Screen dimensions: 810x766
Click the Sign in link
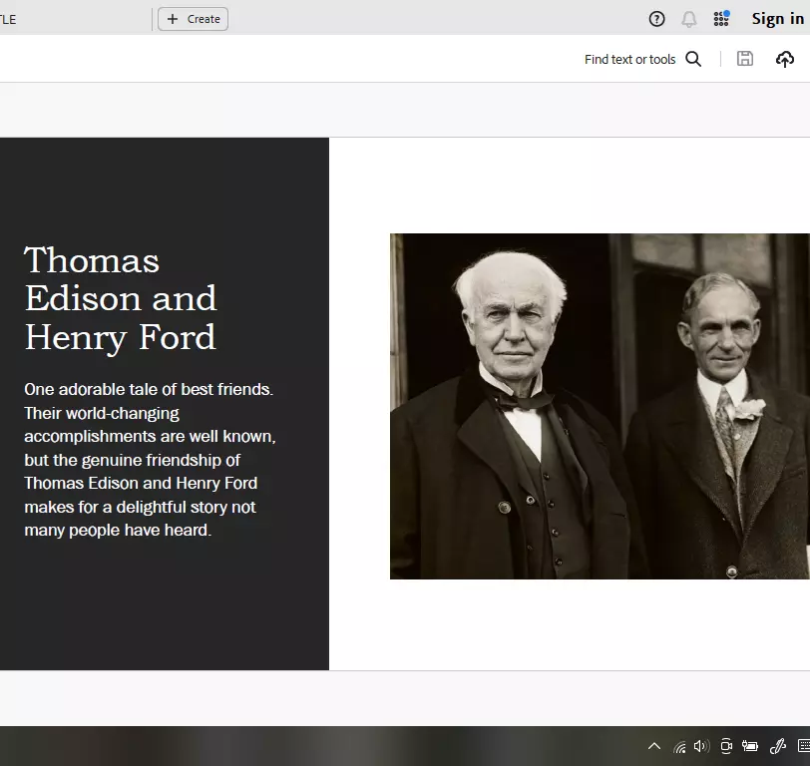tap(777, 19)
